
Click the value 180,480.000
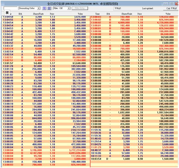78,162
